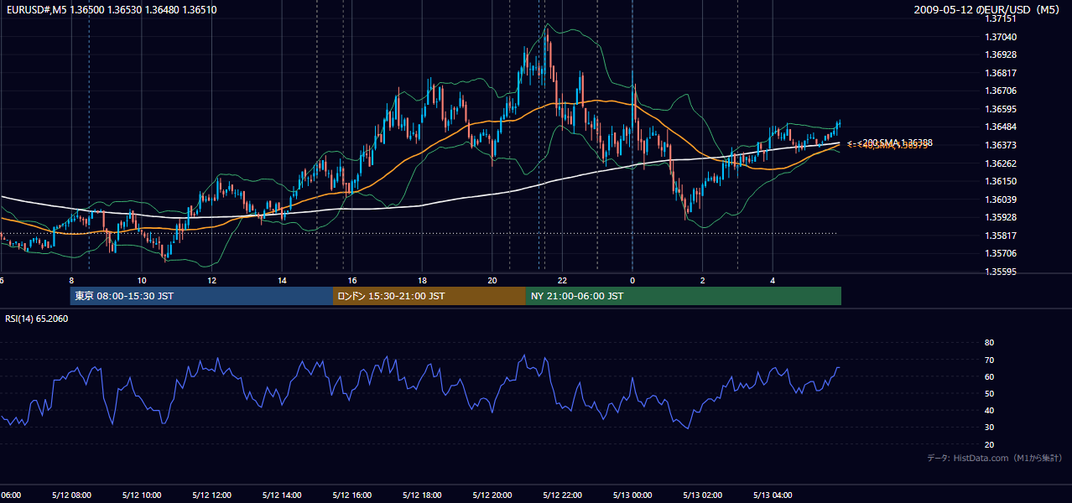Click RSI scale level 80
Image resolution: width=1072 pixels, height=503 pixels.
[989, 343]
